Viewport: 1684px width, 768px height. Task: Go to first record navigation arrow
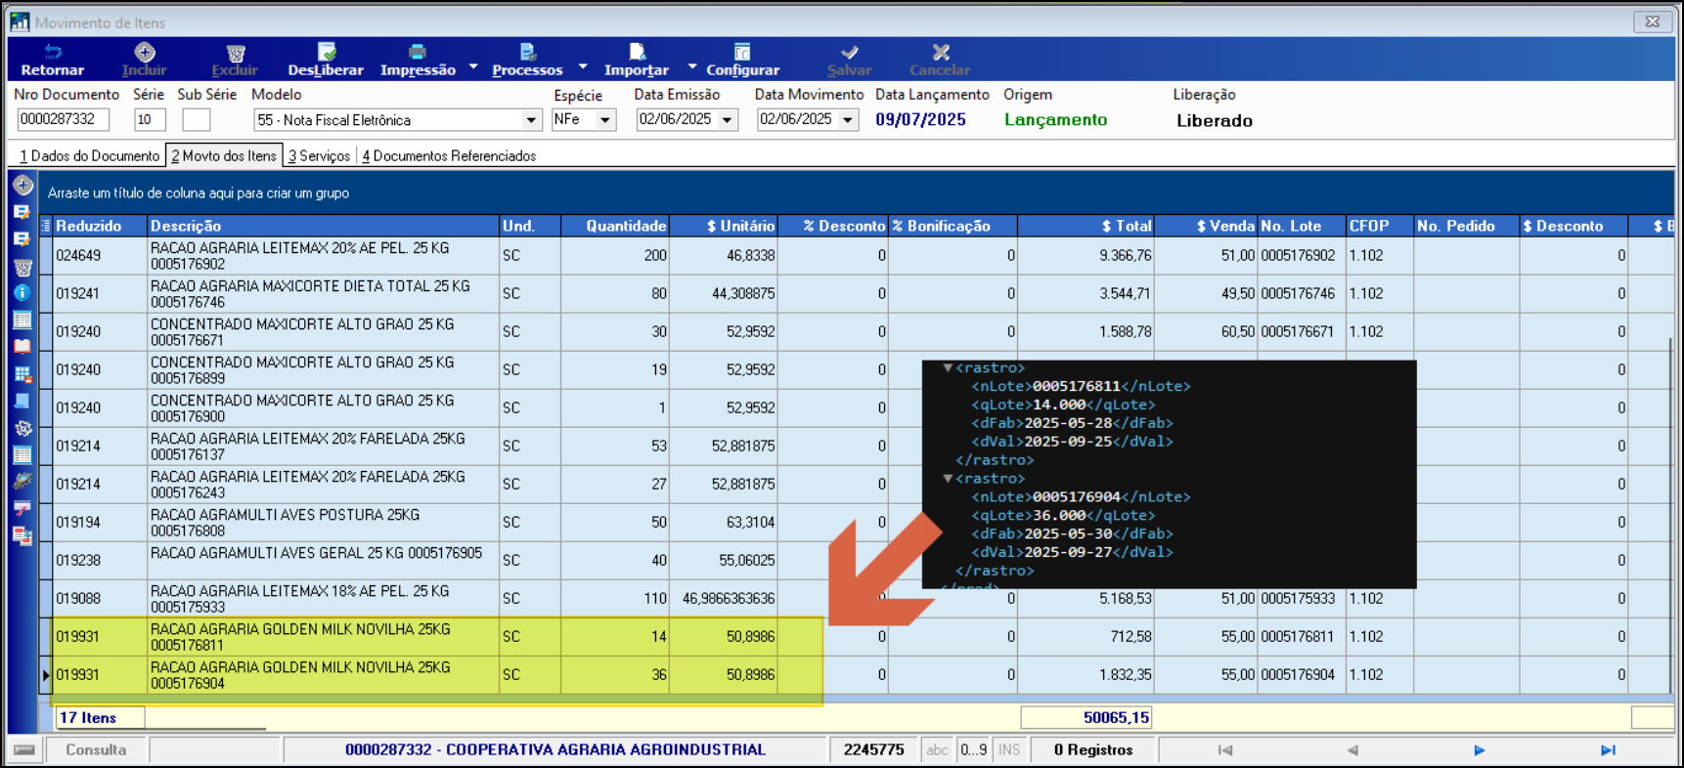tap(1224, 750)
